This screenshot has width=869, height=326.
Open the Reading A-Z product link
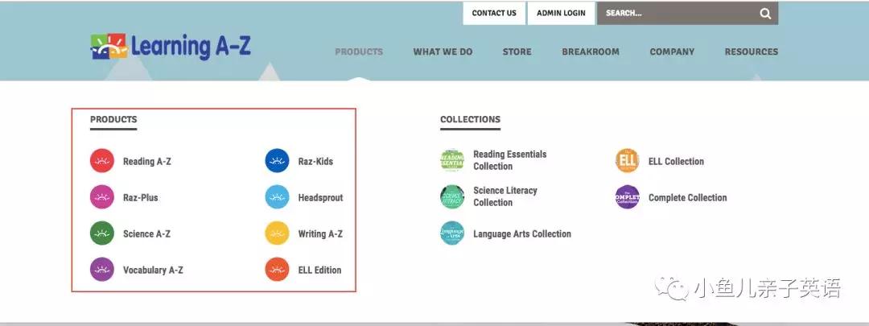[x=147, y=161]
